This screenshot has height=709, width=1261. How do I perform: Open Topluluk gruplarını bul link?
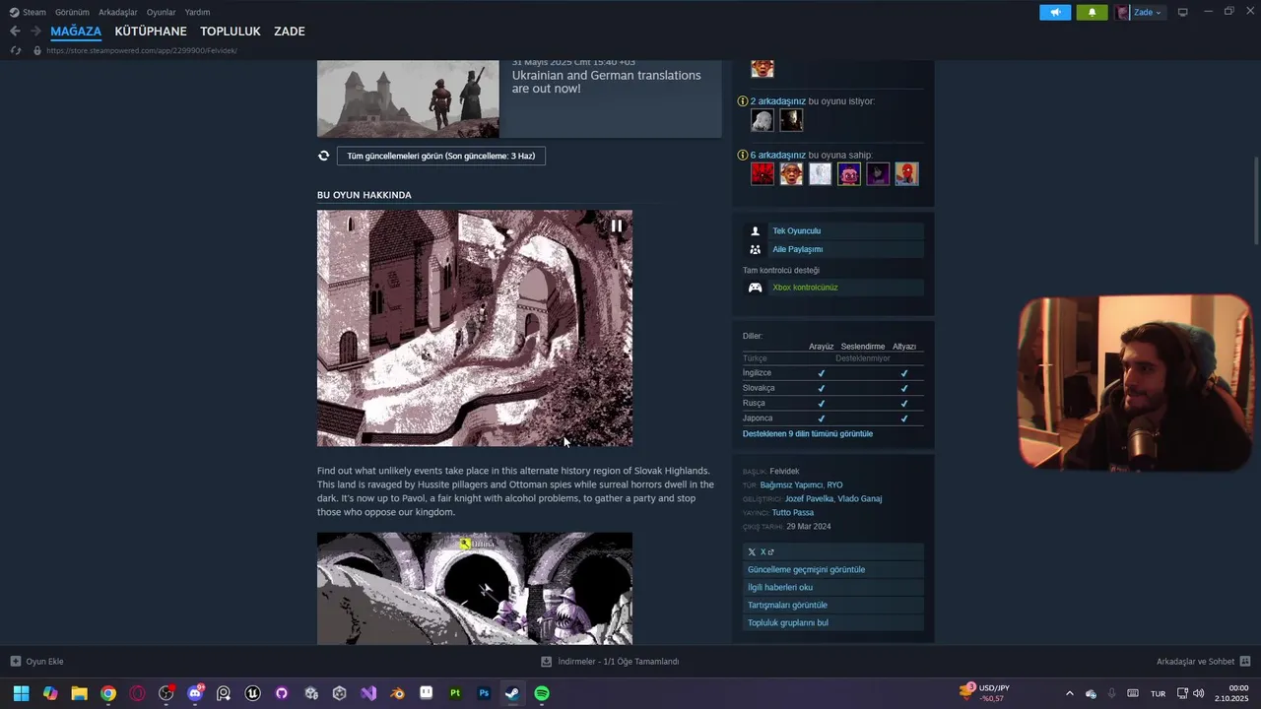(833, 623)
